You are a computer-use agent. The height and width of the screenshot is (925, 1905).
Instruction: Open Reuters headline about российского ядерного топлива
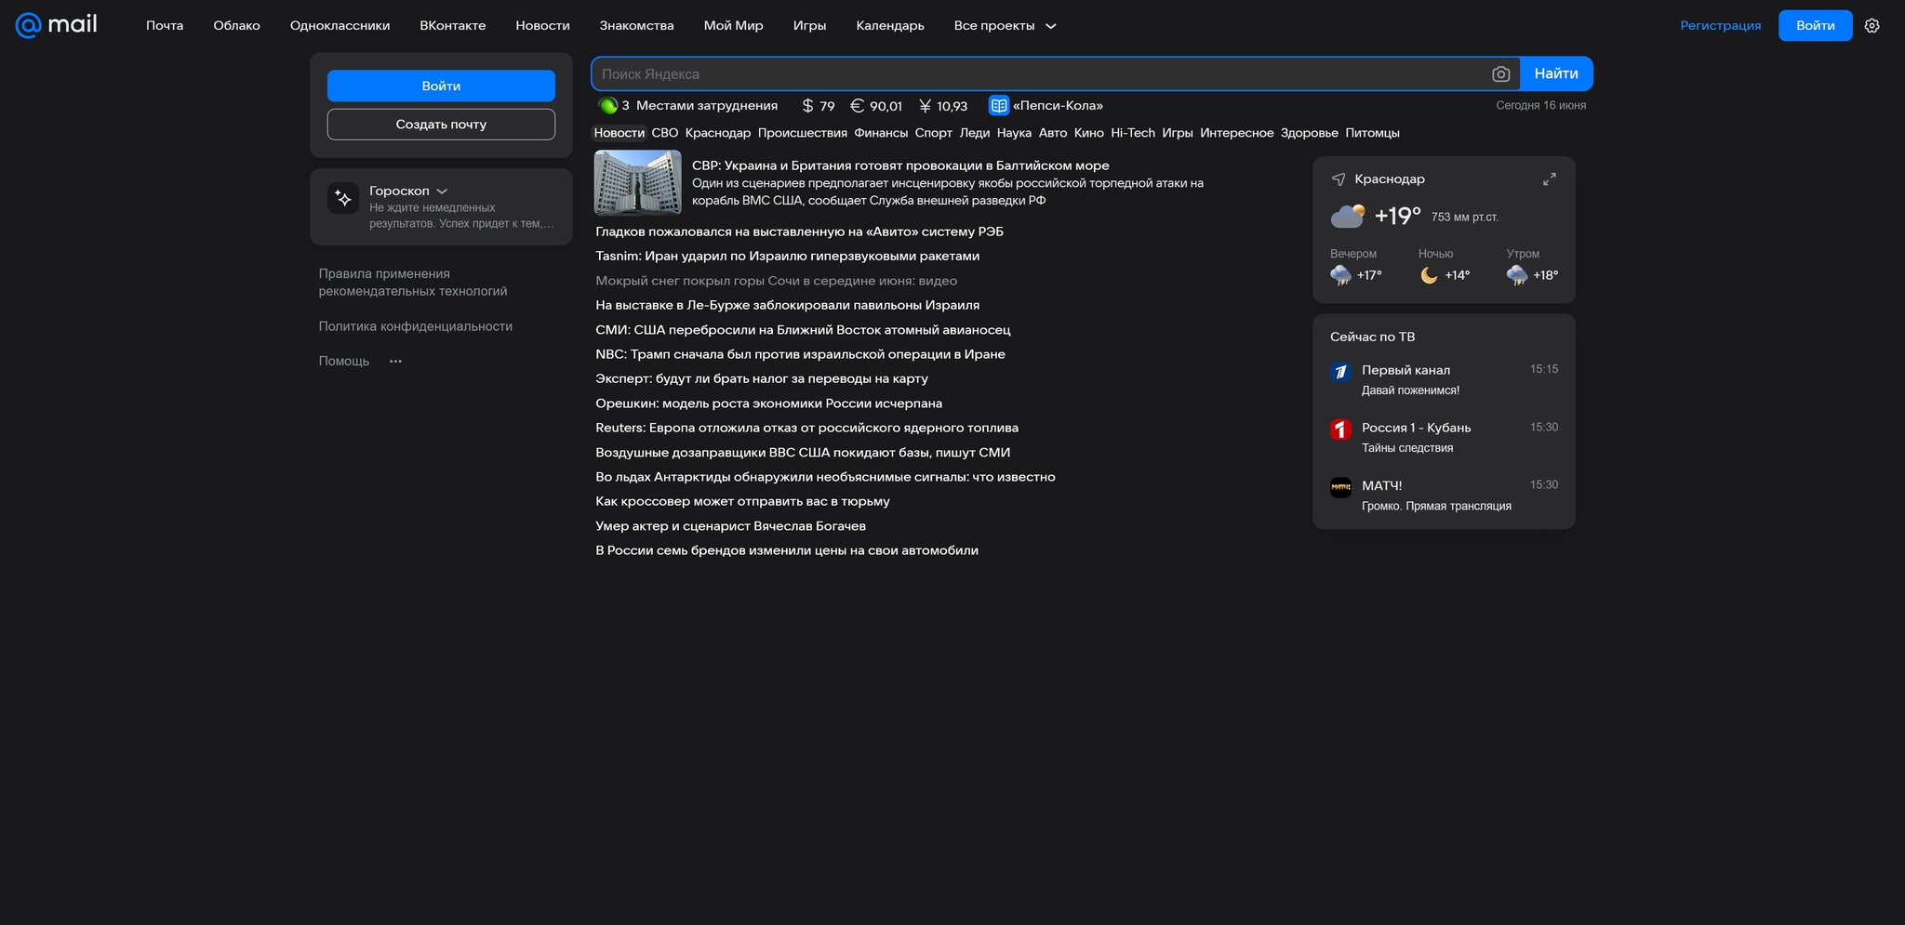pyautogui.click(x=806, y=428)
